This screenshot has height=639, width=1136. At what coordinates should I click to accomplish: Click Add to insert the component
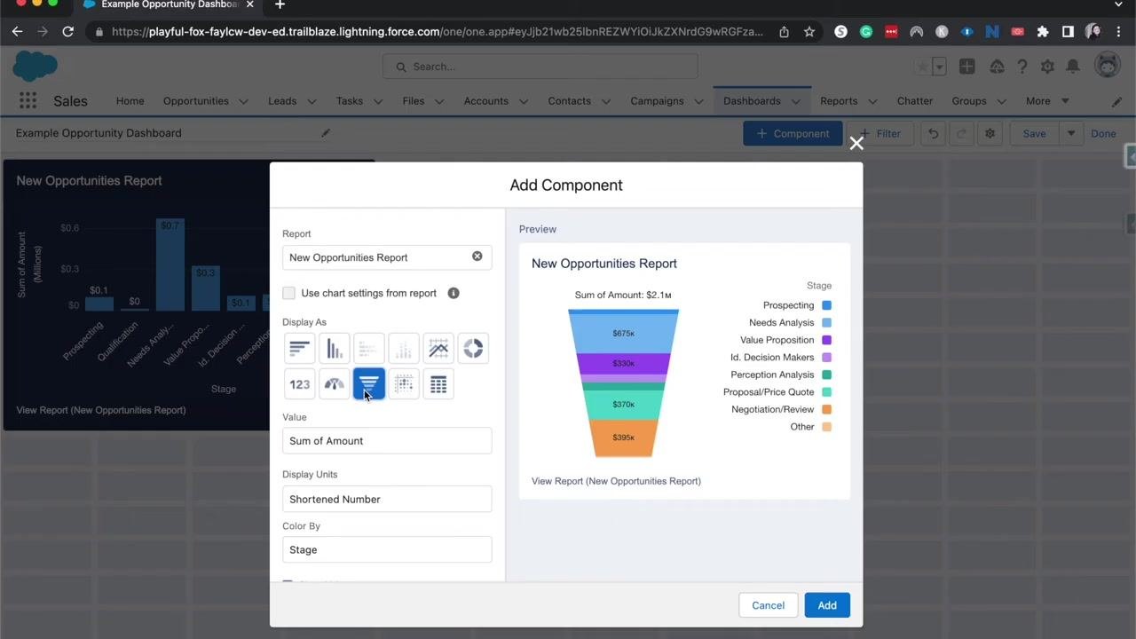click(x=827, y=605)
